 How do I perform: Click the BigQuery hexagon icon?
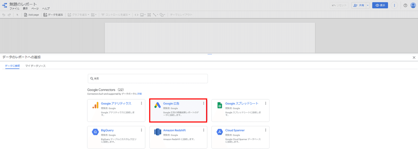click(x=95, y=132)
